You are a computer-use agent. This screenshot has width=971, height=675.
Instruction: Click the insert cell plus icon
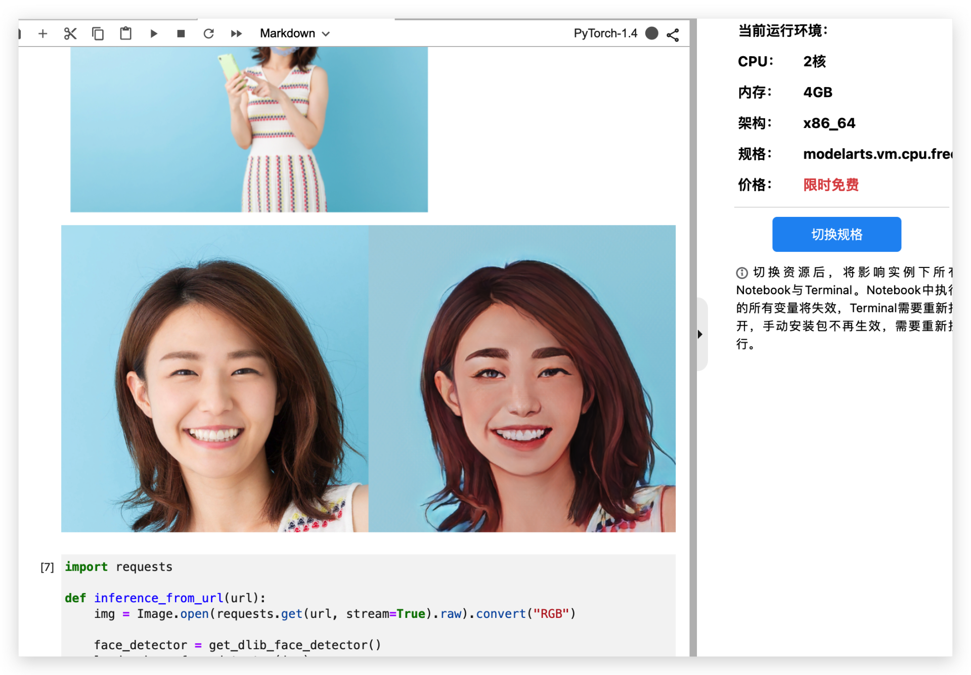click(x=43, y=34)
